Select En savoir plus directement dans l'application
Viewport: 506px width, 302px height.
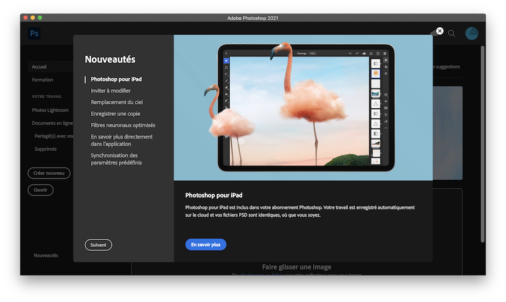coord(121,140)
